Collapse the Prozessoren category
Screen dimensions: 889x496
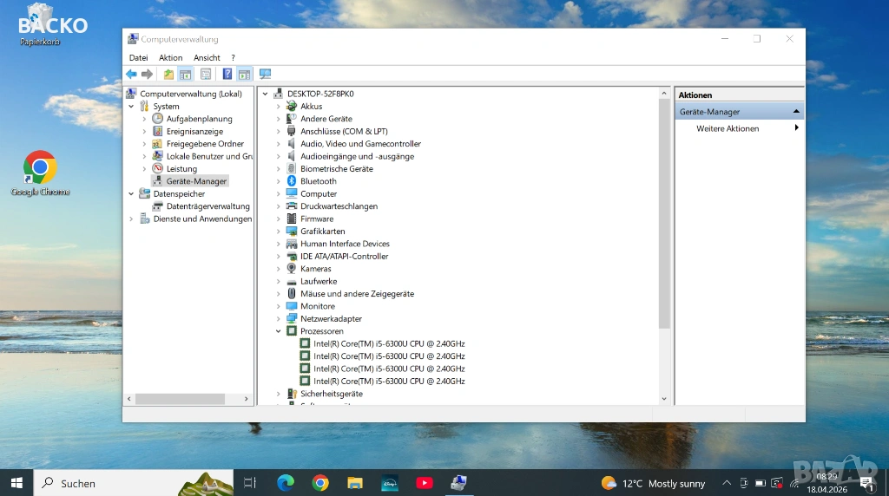279,331
